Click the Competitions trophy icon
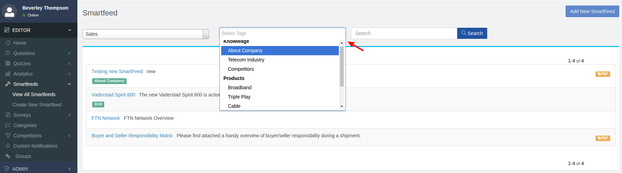This screenshot has width=622, height=173. pyautogui.click(x=8, y=136)
